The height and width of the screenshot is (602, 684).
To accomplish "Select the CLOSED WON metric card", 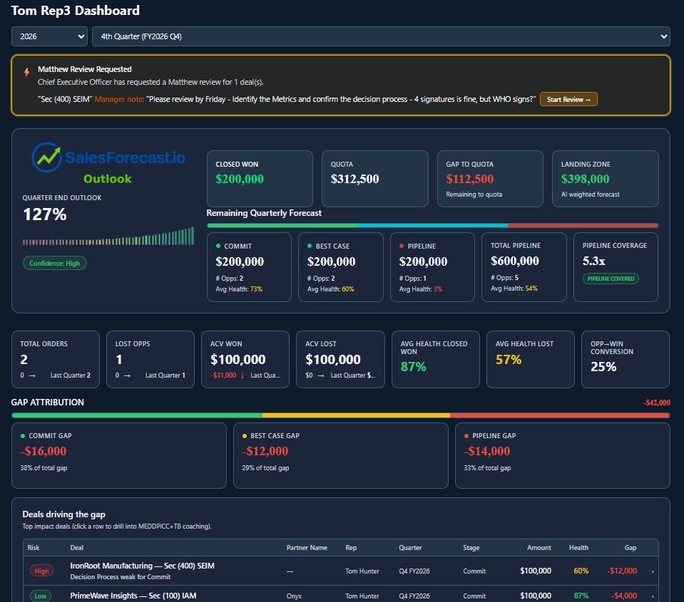I will [x=259, y=177].
